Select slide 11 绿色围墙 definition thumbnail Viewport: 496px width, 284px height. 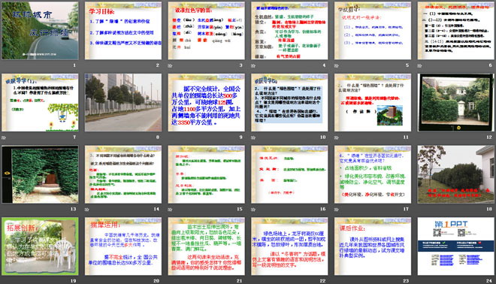pos(373,102)
